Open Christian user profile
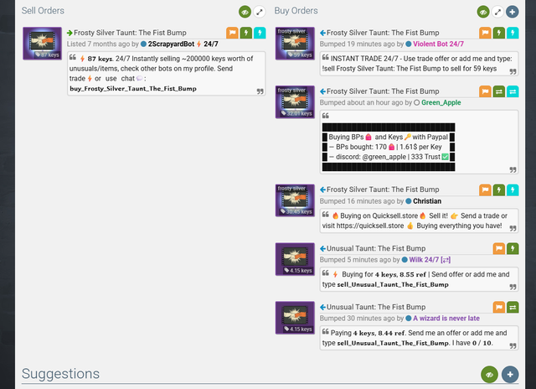This screenshot has width=536, height=389. coord(427,201)
